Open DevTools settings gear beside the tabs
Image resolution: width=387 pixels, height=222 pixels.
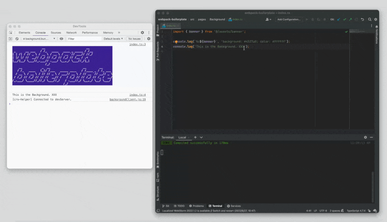(x=142, y=32)
